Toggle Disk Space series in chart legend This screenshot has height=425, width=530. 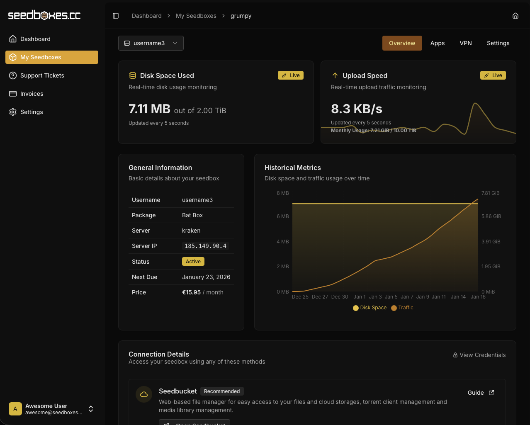(x=370, y=308)
